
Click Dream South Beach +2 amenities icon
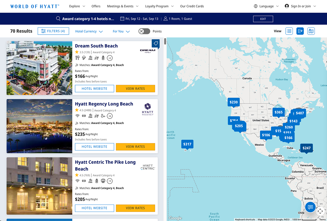[x=110, y=58]
